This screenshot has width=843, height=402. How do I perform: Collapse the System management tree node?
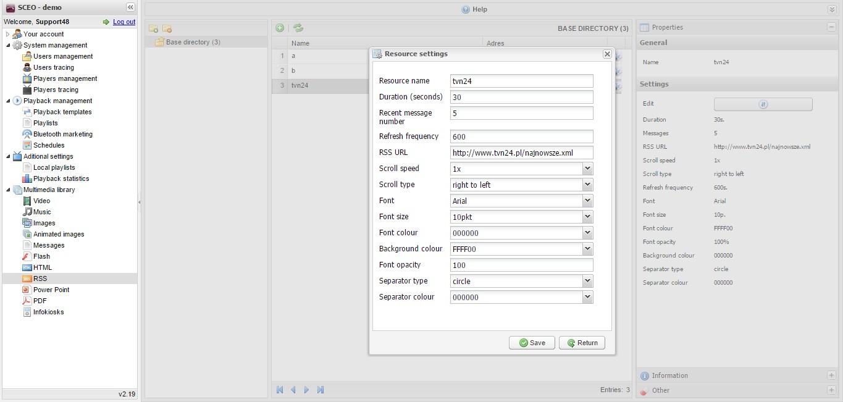click(8, 45)
